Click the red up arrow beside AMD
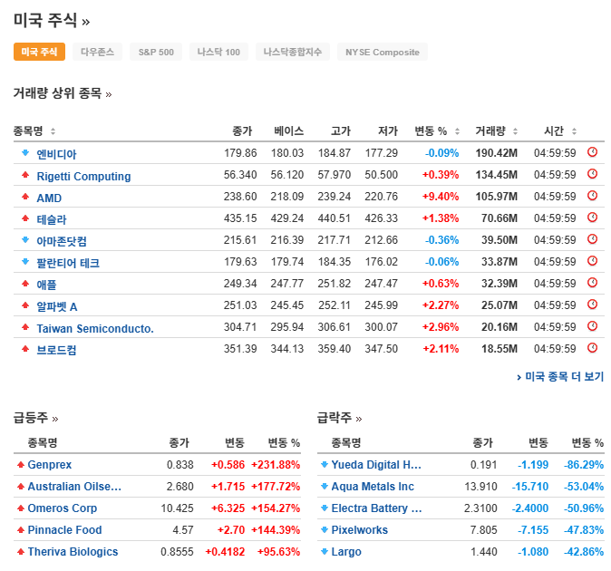The height and width of the screenshot is (571, 611). tap(25, 197)
